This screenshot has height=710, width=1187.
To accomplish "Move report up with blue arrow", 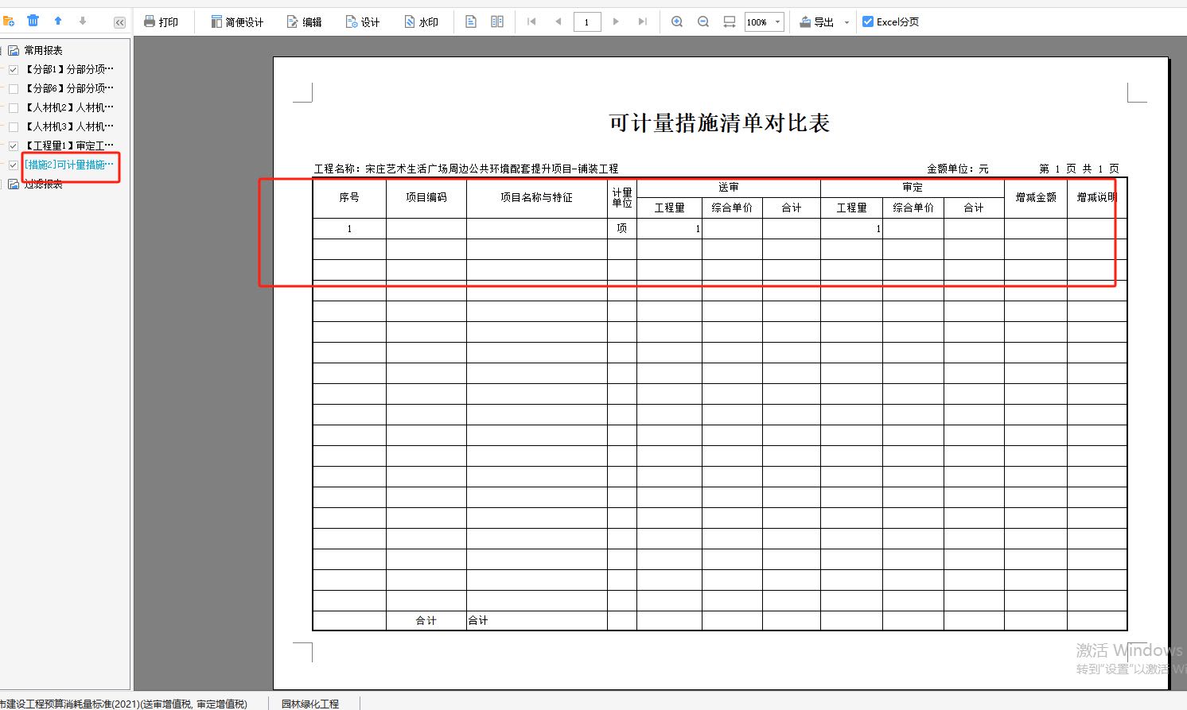I will pos(58,21).
